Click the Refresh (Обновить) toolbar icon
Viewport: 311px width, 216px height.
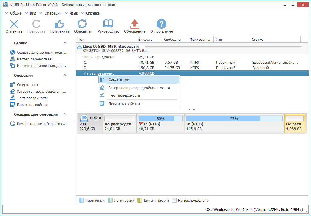pyautogui.click(x=82, y=24)
